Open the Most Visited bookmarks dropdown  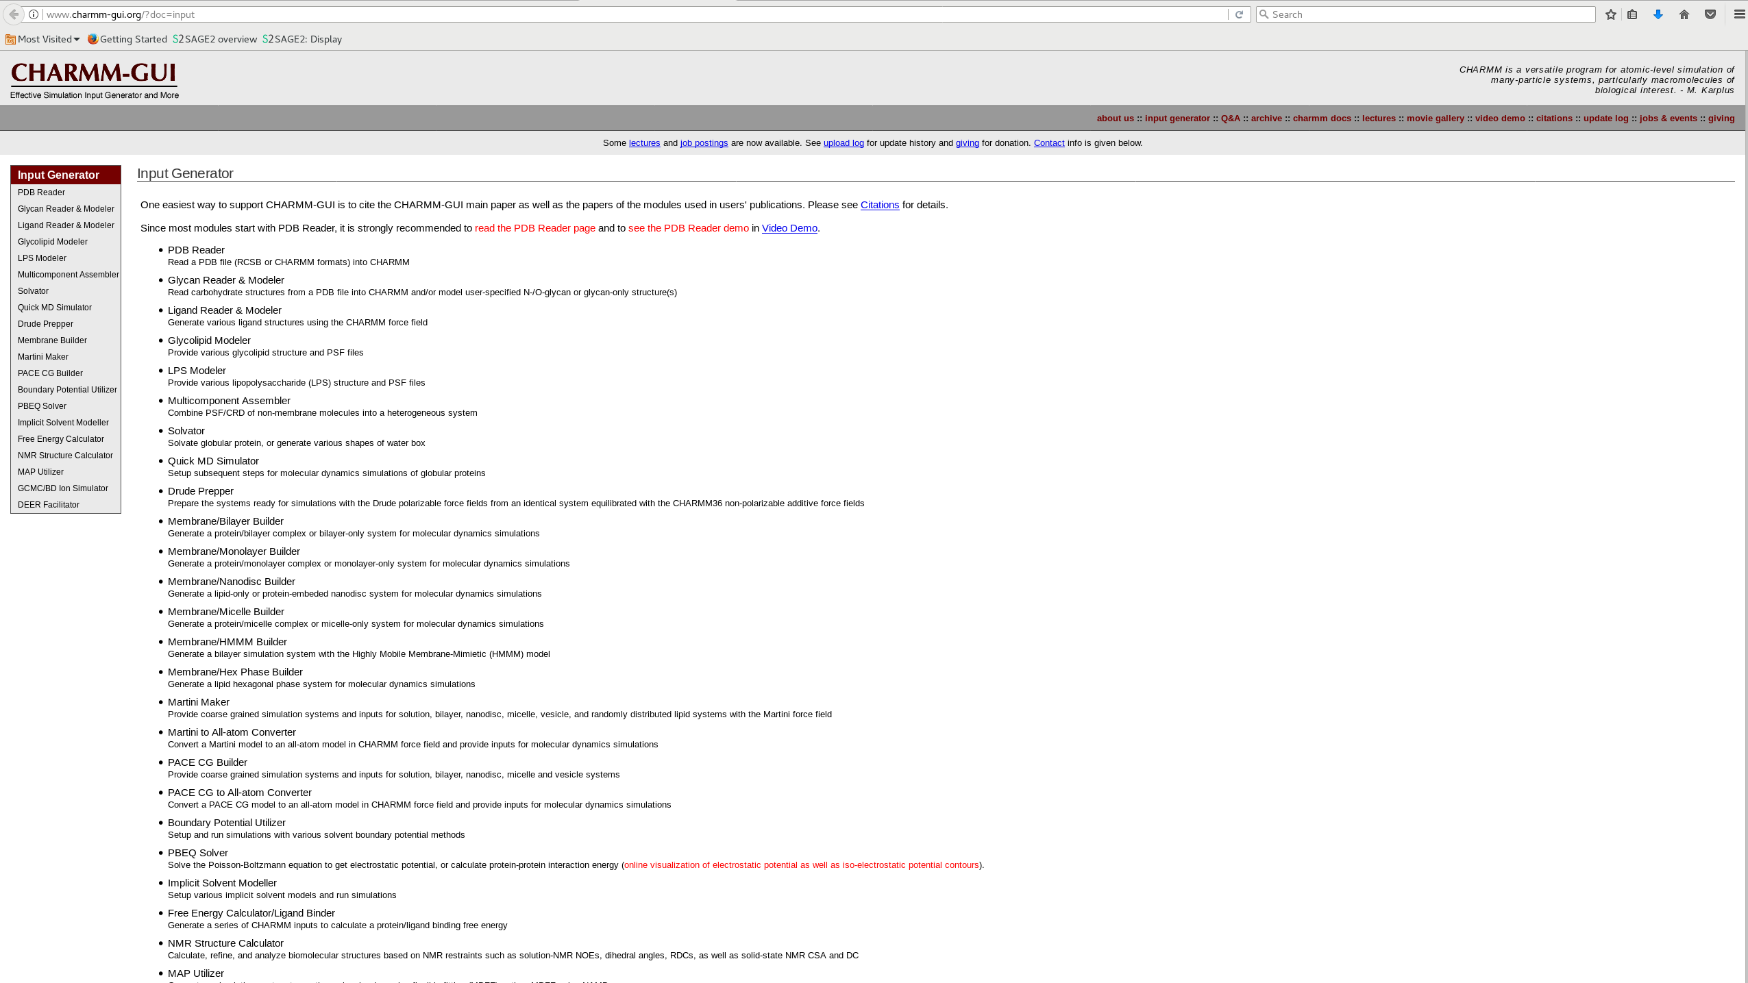click(42, 39)
